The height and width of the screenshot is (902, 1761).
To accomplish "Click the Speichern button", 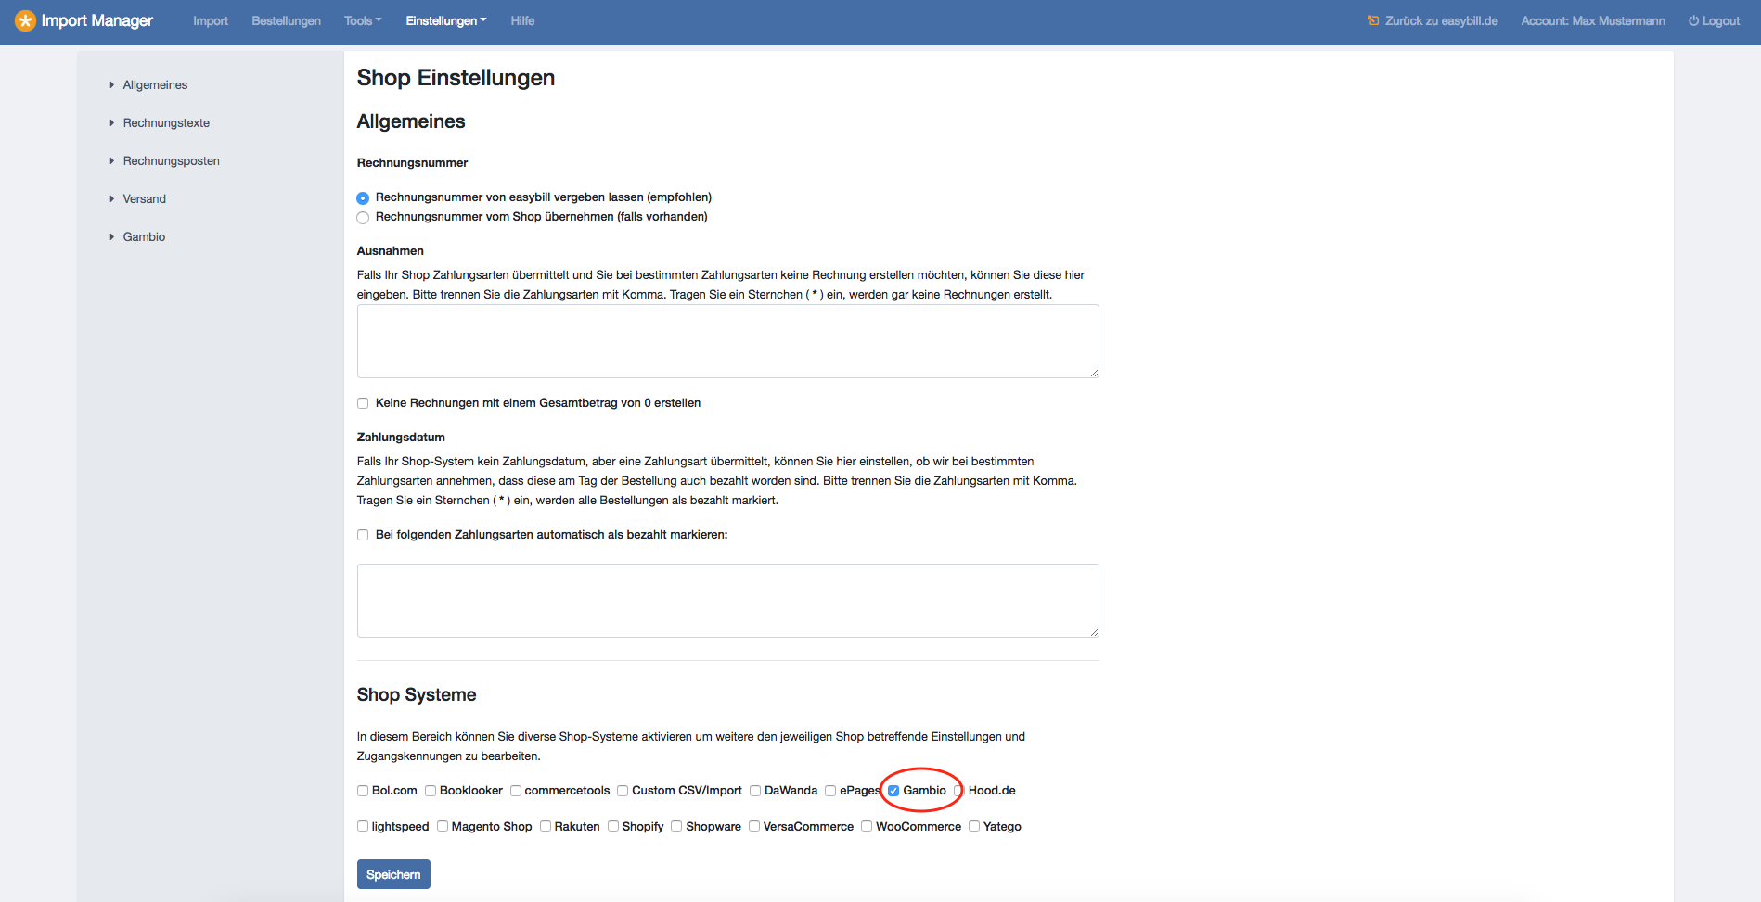I will [x=393, y=874].
